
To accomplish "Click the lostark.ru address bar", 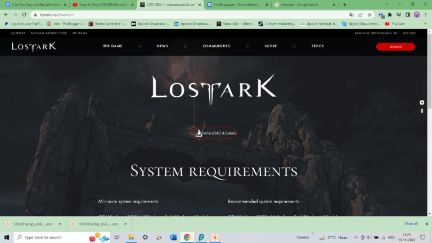I will (x=169, y=15).
